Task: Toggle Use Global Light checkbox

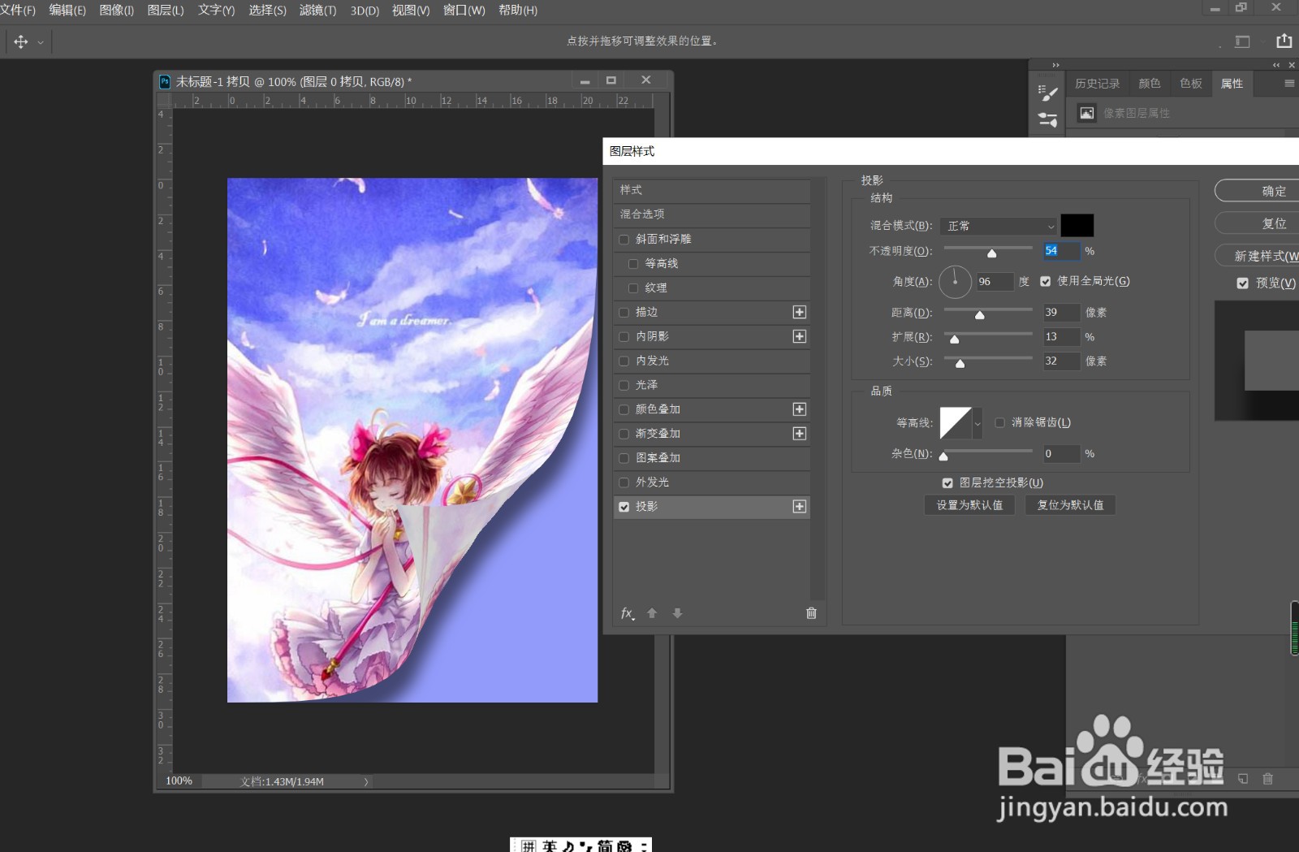Action: (1046, 282)
